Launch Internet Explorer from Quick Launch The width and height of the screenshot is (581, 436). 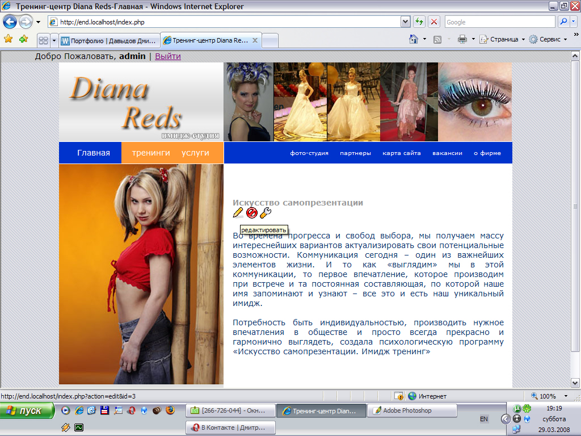pyautogui.click(x=79, y=410)
